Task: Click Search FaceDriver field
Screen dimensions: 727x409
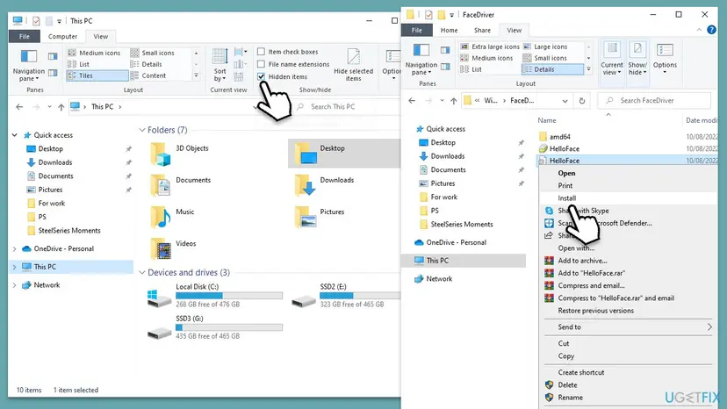Action: 654,101
